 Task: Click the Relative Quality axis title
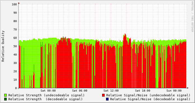point(3,46)
